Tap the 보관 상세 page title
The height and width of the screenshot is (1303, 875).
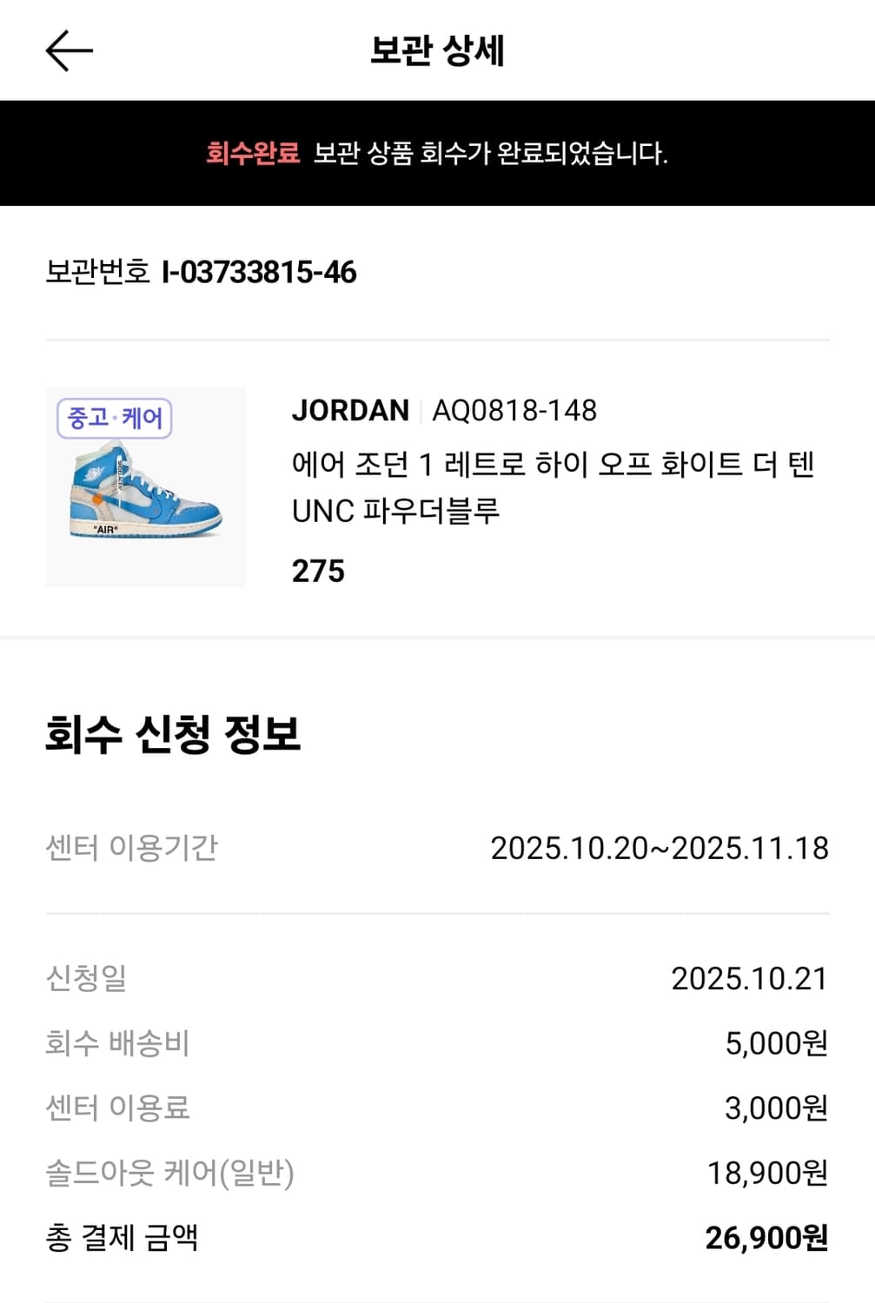[437, 50]
